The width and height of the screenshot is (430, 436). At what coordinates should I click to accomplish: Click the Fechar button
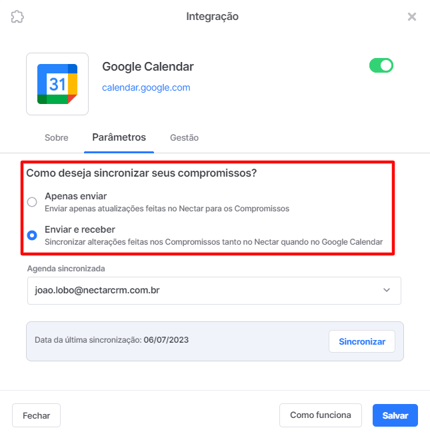pyautogui.click(x=36, y=415)
